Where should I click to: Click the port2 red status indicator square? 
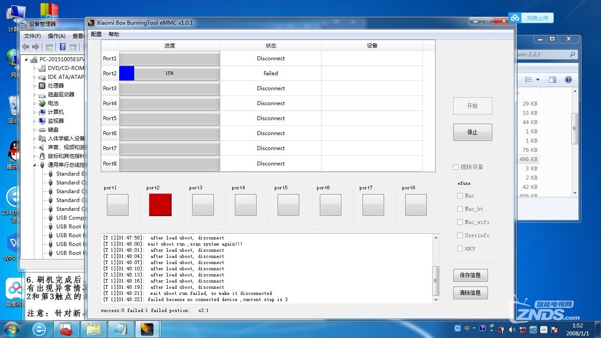pos(160,205)
